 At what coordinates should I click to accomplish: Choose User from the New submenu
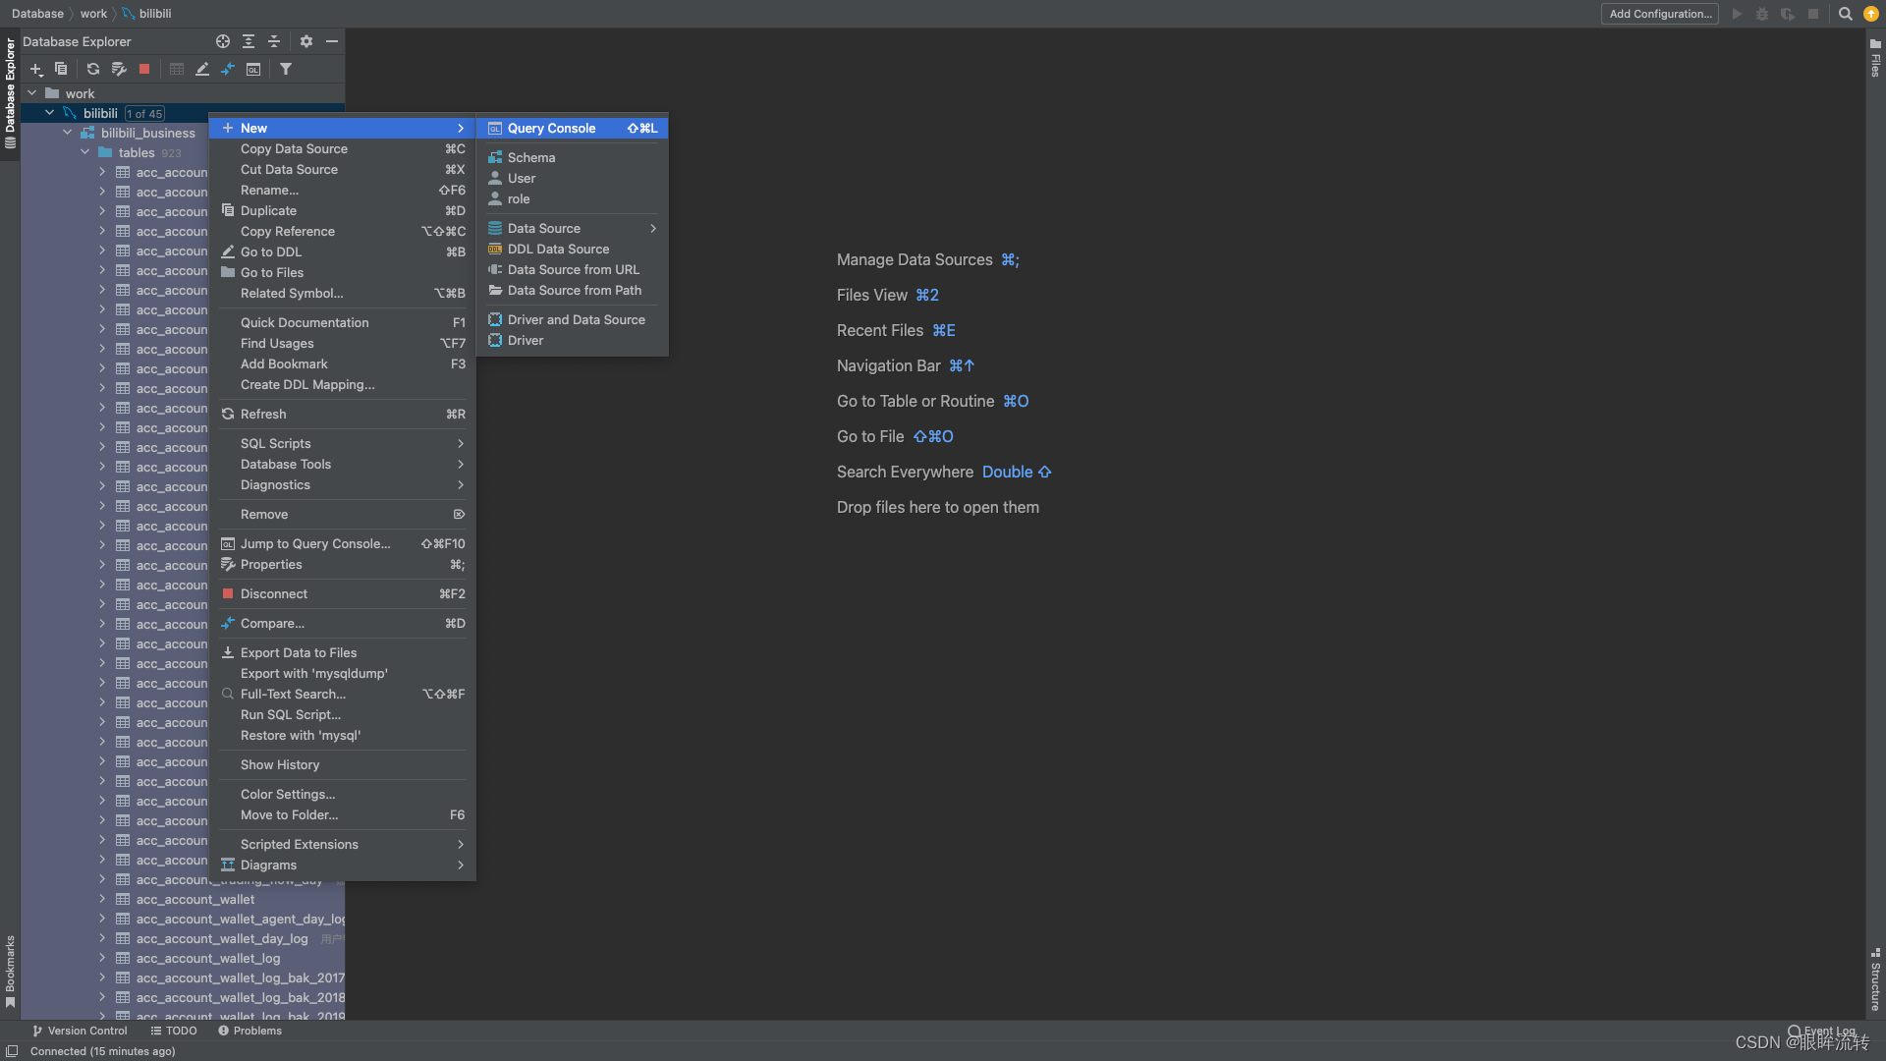pos(573,178)
